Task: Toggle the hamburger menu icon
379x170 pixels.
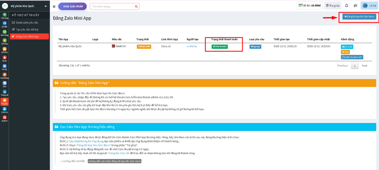Action: point(54,7)
